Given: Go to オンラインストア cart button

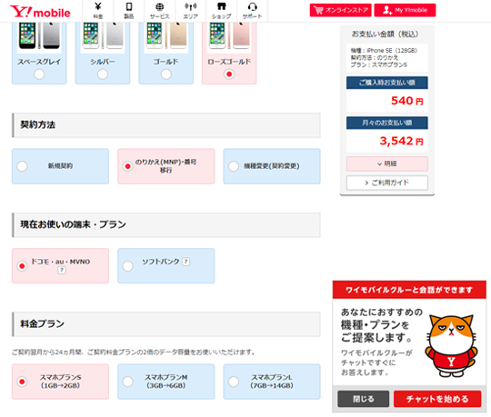Looking at the screenshot, I should (340, 10).
